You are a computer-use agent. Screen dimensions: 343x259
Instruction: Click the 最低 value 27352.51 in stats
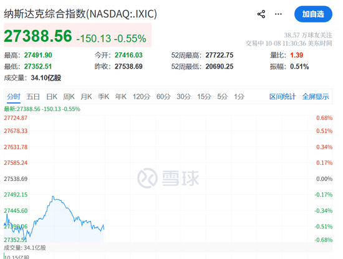point(38,67)
